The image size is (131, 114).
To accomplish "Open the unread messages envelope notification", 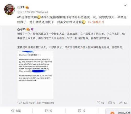I will [112, 113].
